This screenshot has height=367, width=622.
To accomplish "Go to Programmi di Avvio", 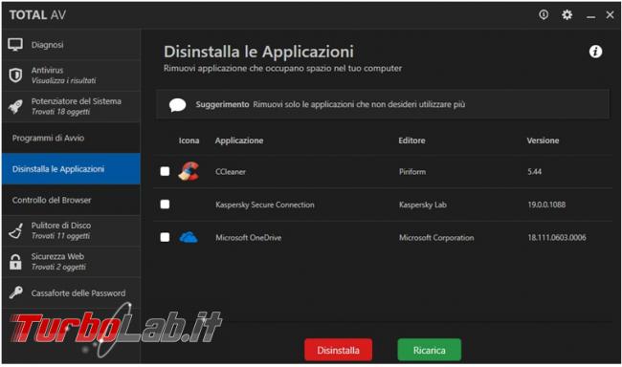I will [71, 138].
